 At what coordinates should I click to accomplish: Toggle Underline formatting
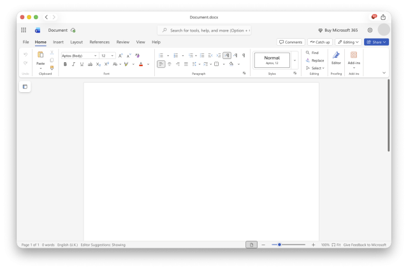82,64
